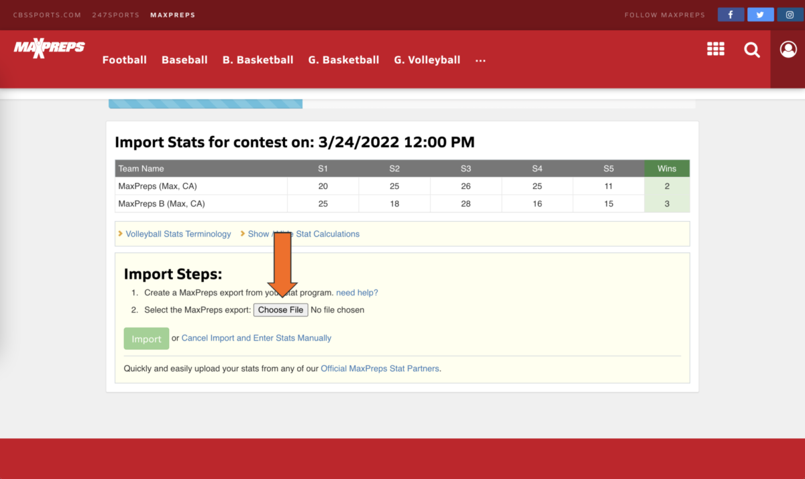Open the Twitter follow icon
Viewport: 805px width, 479px height.
click(760, 15)
